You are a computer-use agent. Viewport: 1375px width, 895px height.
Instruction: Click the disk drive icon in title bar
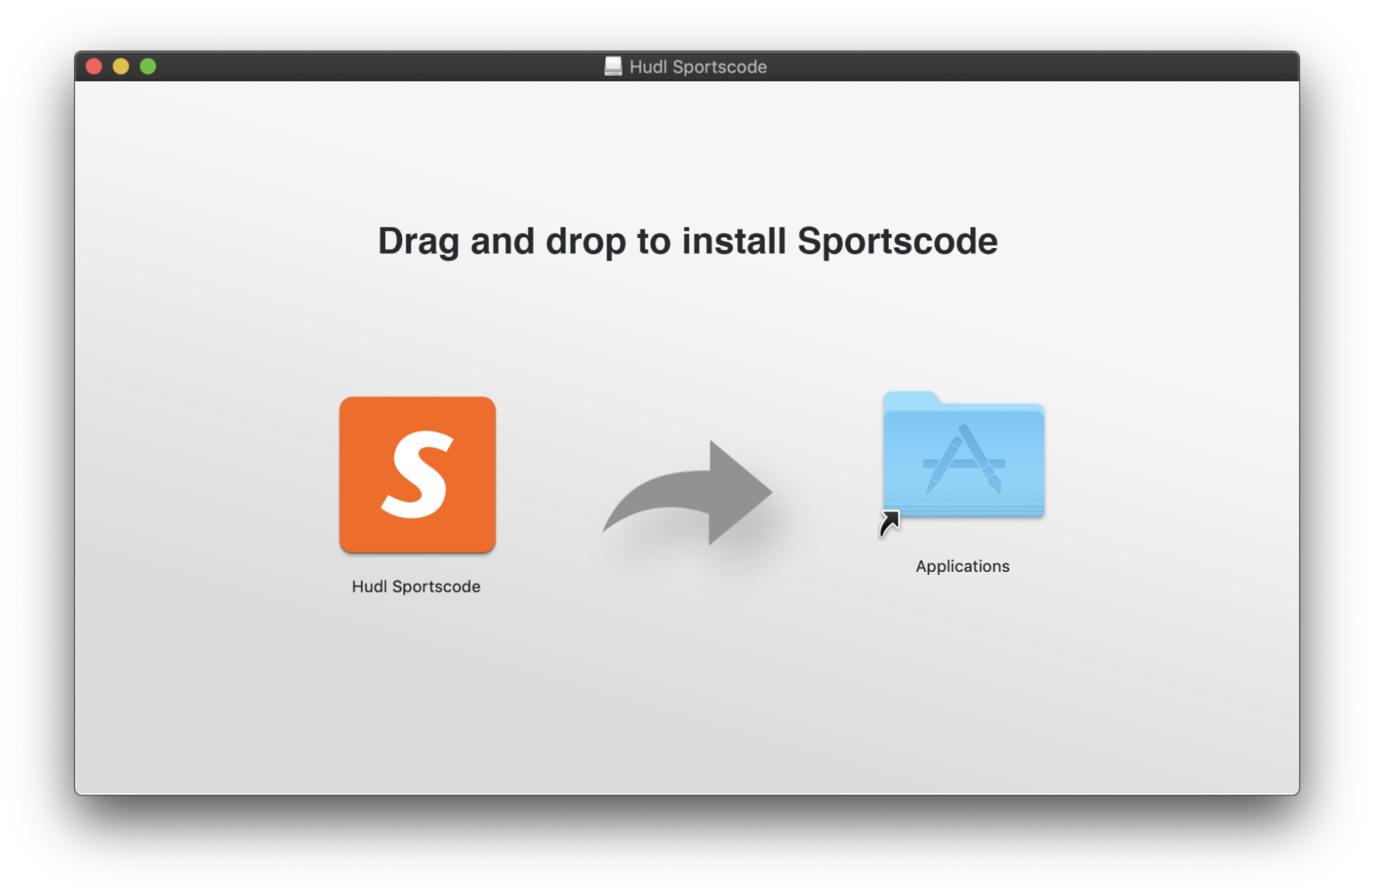pos(613,66)
